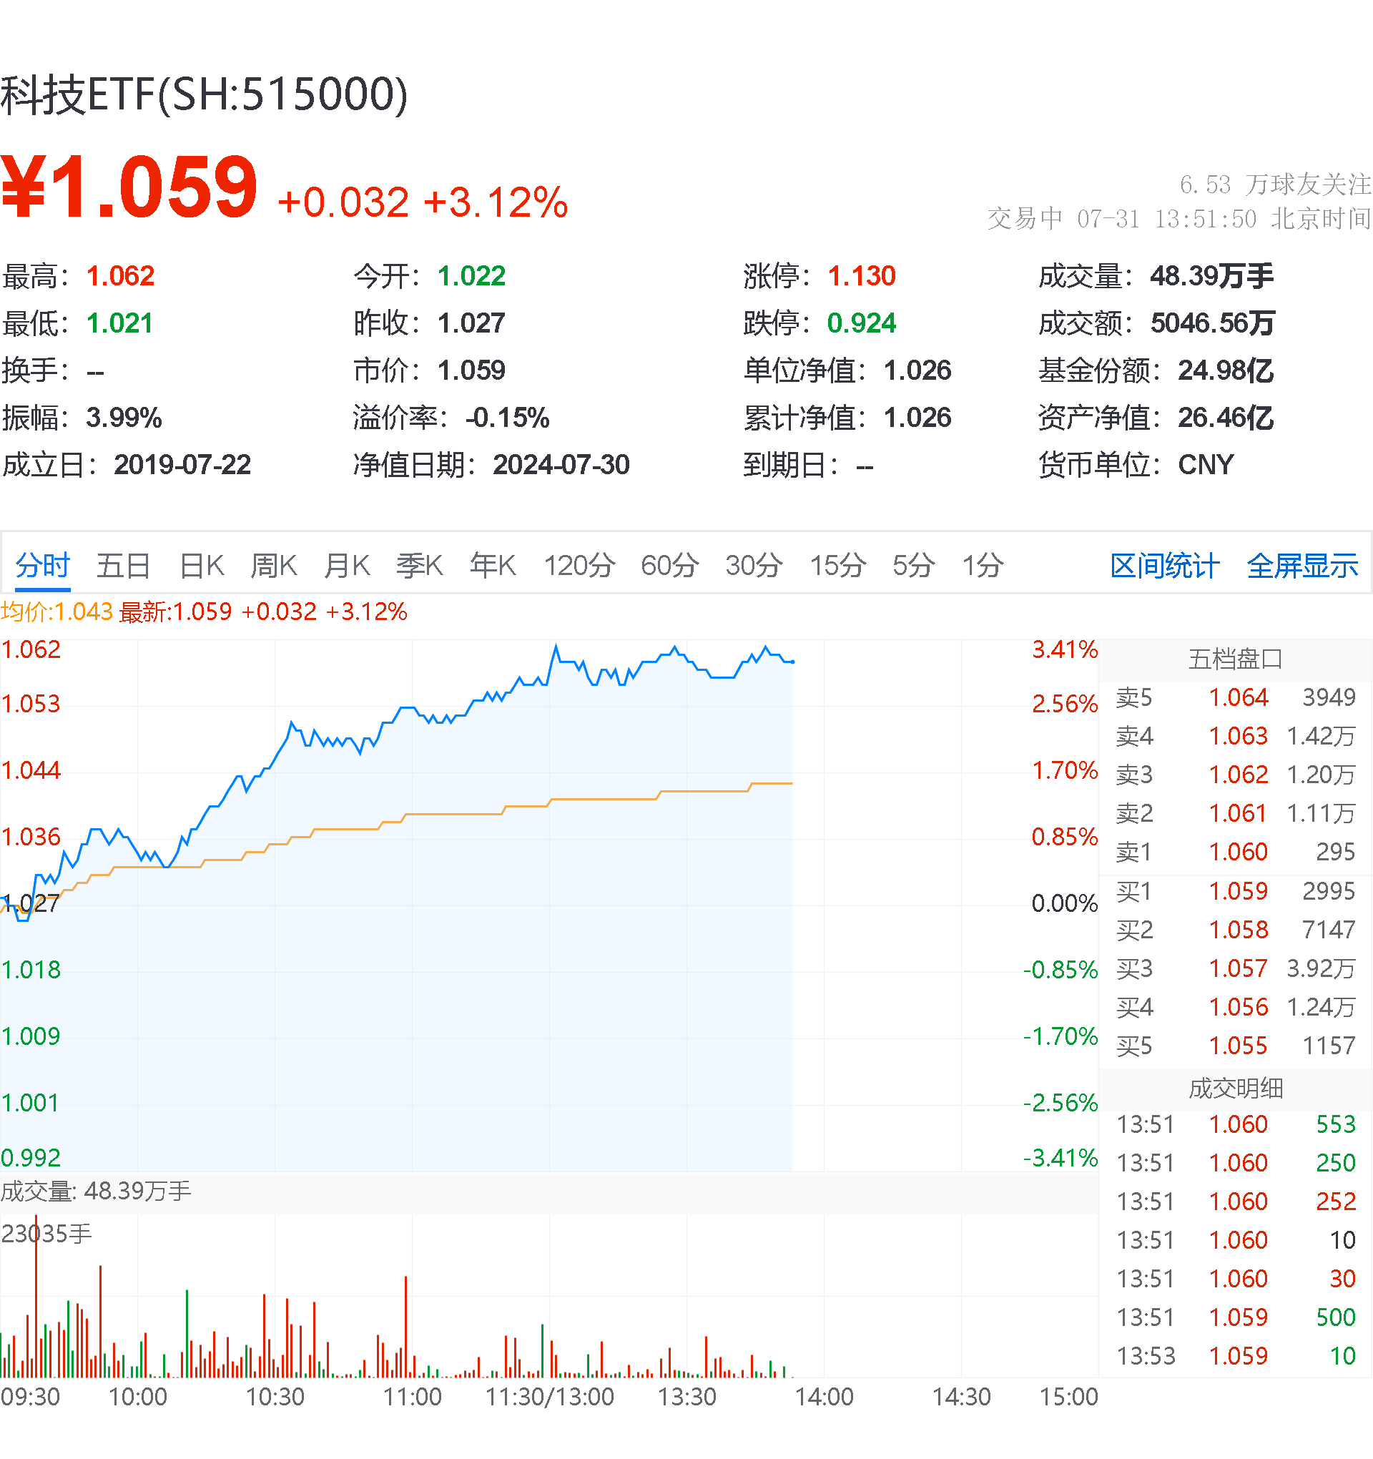Click 成交额 value 5046.56万

click(x=1213, y=324)
